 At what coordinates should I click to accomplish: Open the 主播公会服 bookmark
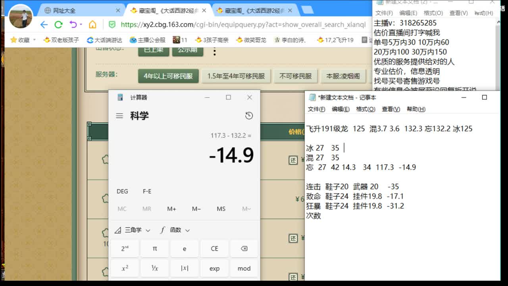(147, 40)
